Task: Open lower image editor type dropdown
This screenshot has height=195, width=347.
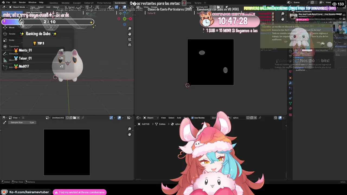Action: tap(4, 118)
